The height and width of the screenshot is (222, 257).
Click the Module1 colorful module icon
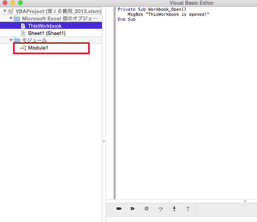[23, 48]
